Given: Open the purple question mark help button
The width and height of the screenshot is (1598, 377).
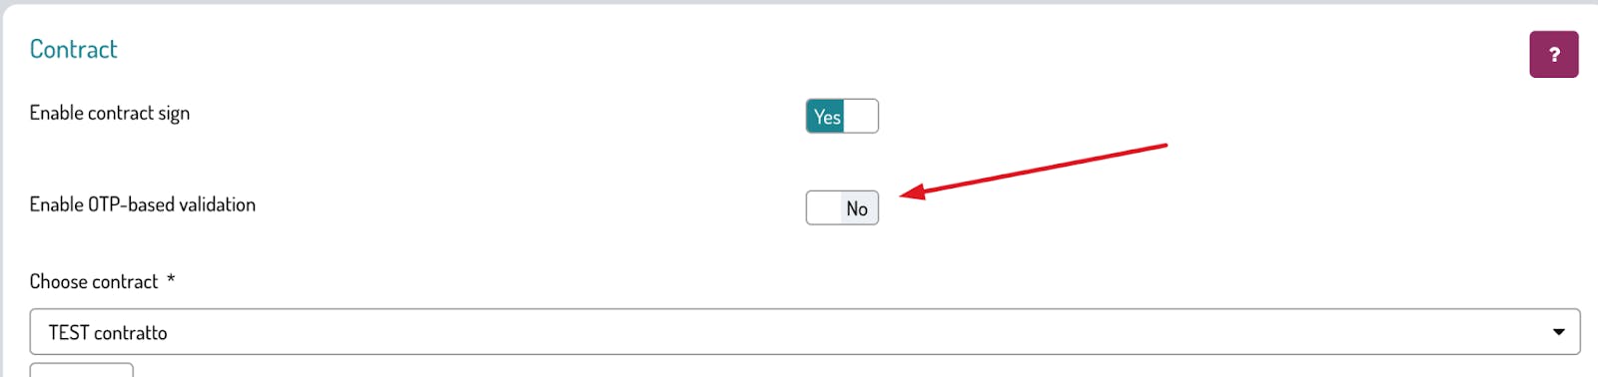Looking at the screenshot, I should click(1553, 54).
